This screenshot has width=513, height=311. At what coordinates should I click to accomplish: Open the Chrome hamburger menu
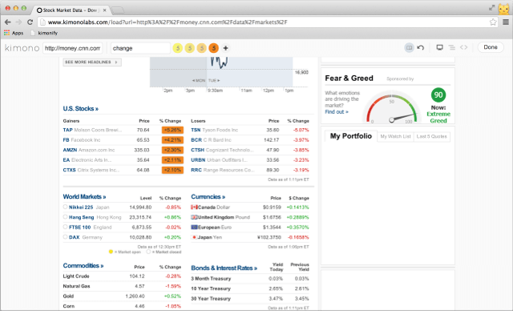point(506,22)
